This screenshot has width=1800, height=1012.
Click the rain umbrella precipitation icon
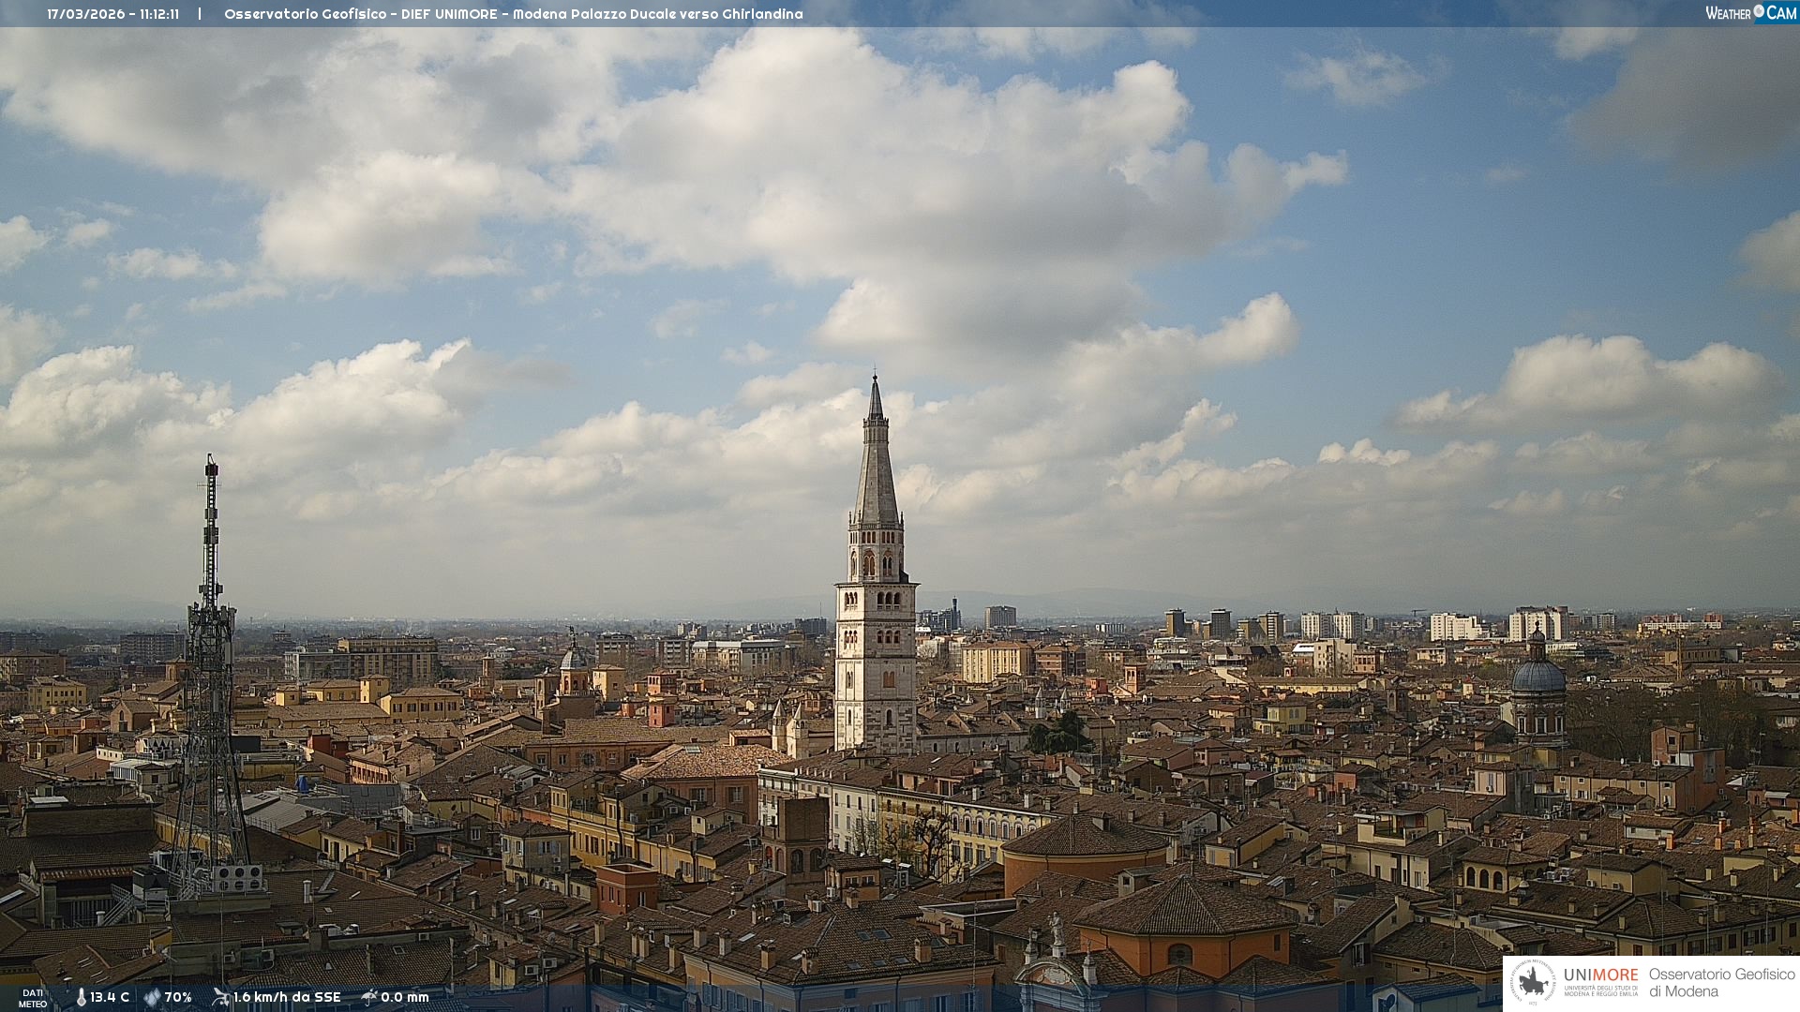pos(369,997)
